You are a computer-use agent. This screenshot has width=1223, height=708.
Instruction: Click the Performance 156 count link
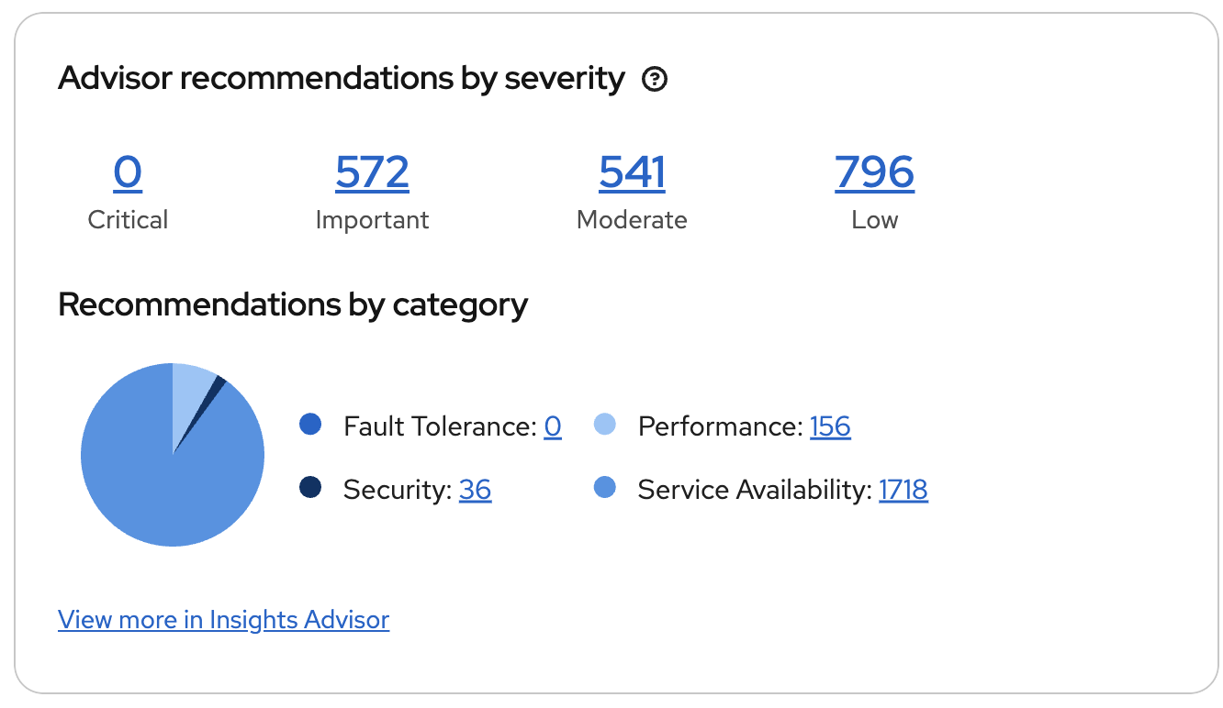pyautogui.click(x=830, y=426)
